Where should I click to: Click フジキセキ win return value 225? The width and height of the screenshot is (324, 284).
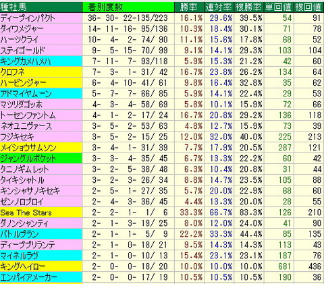click(x=285, y=137)
